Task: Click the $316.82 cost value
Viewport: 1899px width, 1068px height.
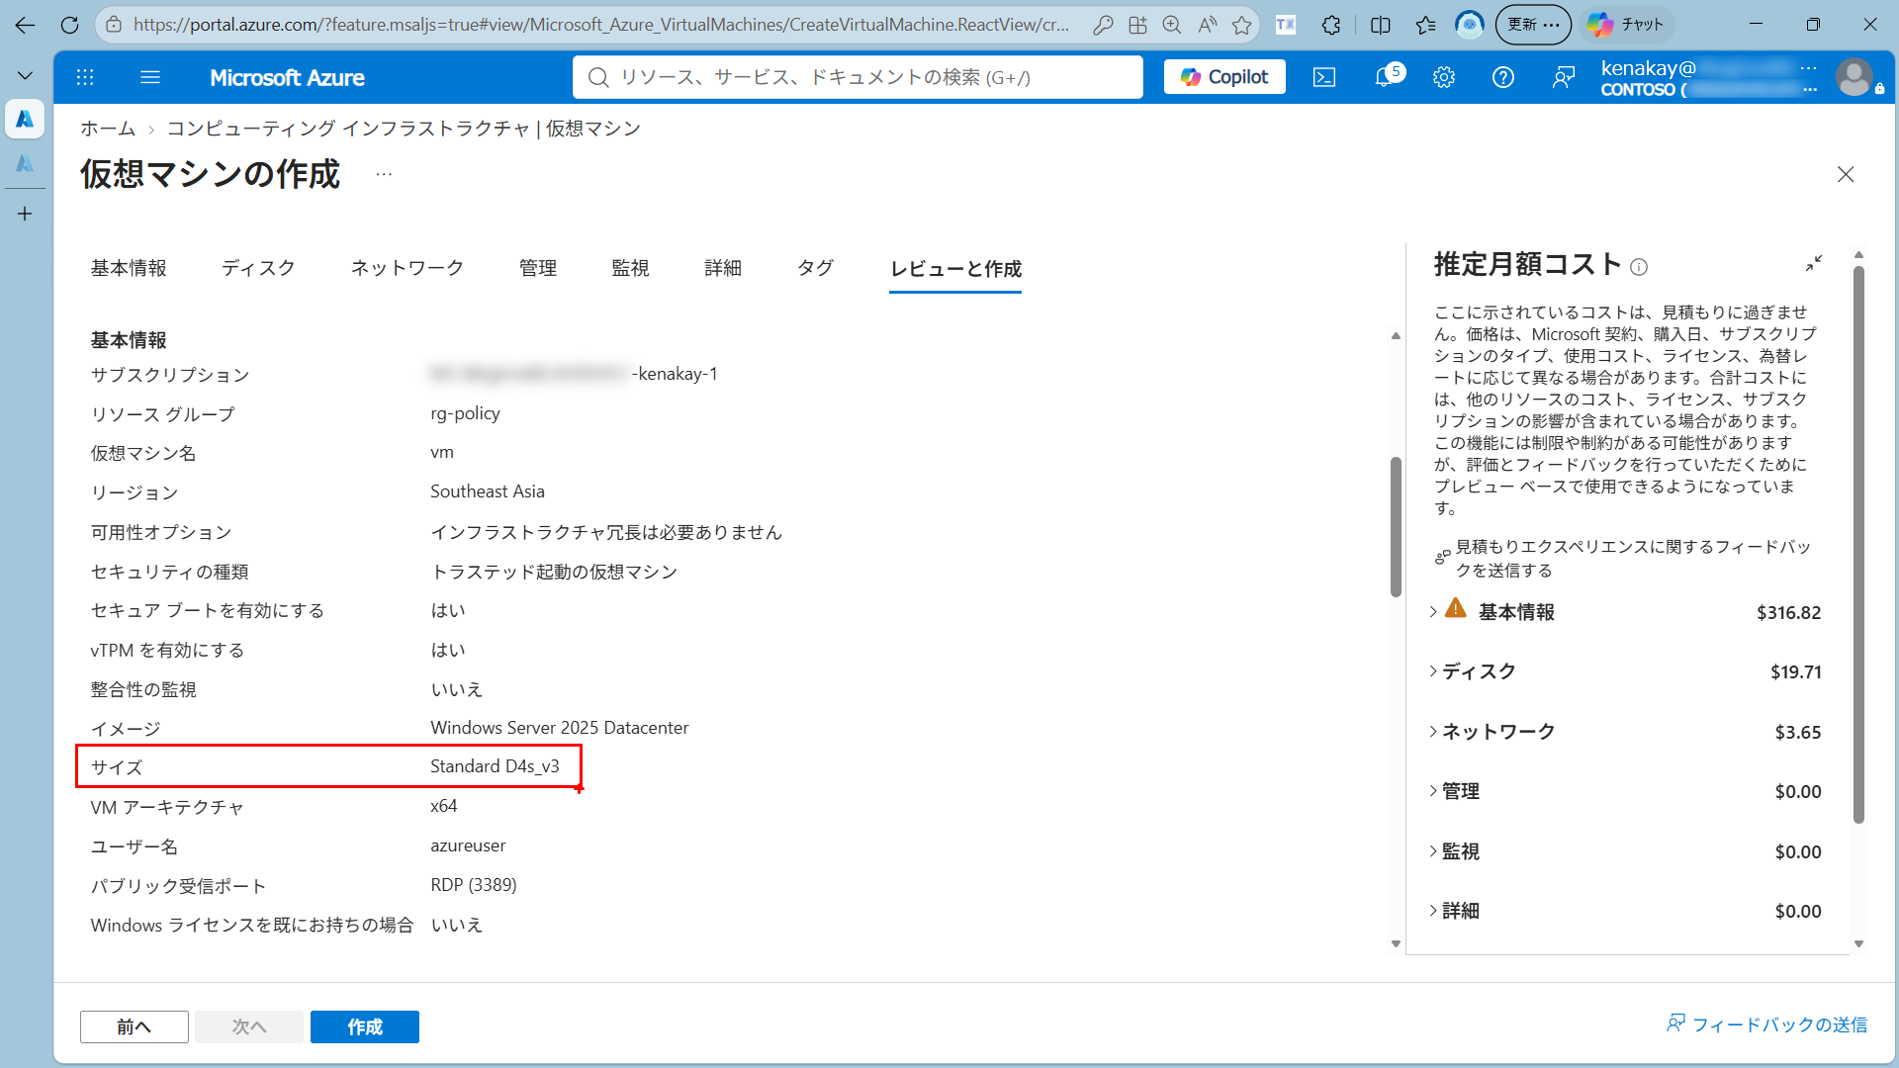Action: tap(1788, 613)
